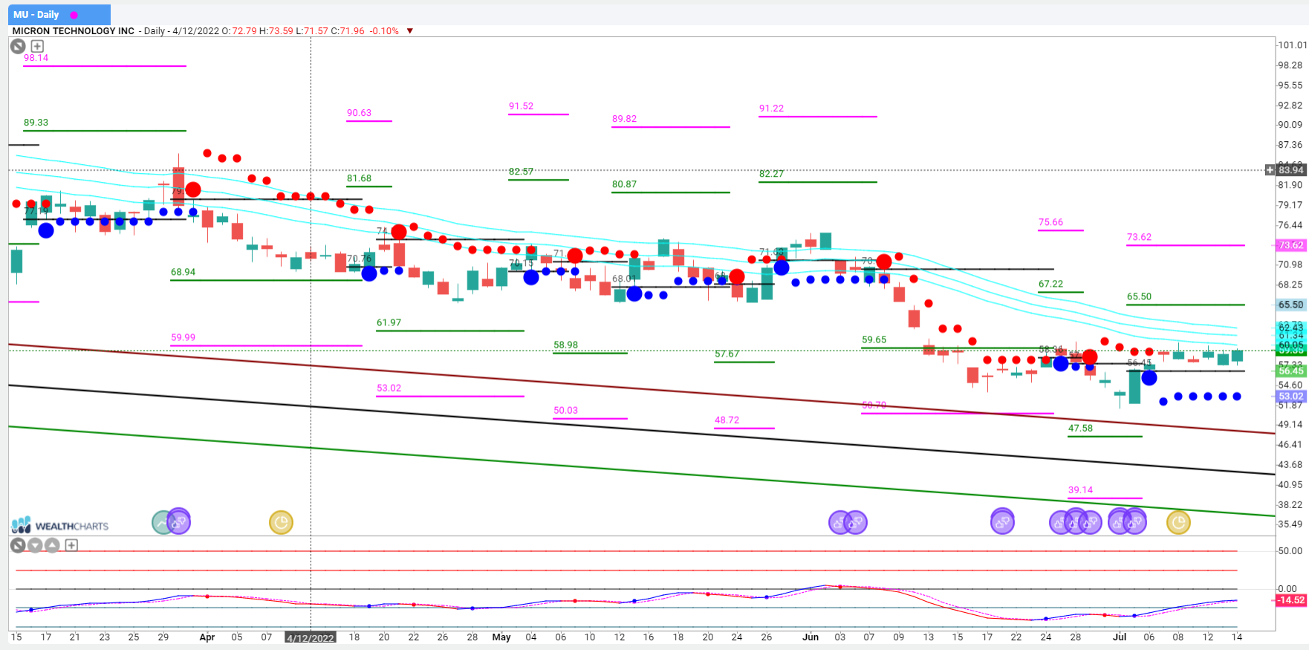Screen dimensions: 1309x650
Task: Click the 82.57 green level label
Action: [521, 172]
